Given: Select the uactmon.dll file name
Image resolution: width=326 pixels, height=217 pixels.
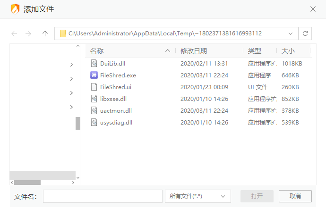Looking at the screenshot, I should point(116,111).
